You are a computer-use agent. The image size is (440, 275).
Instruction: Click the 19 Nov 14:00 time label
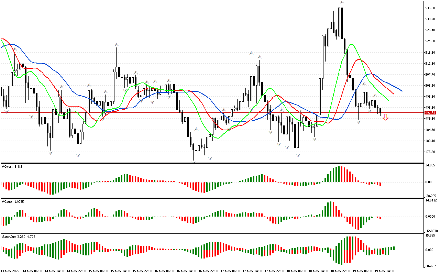[385, 271]
